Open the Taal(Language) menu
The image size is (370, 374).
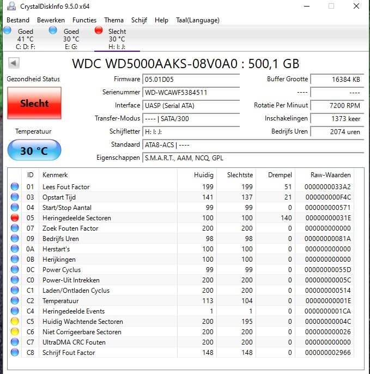coord(198,20)
